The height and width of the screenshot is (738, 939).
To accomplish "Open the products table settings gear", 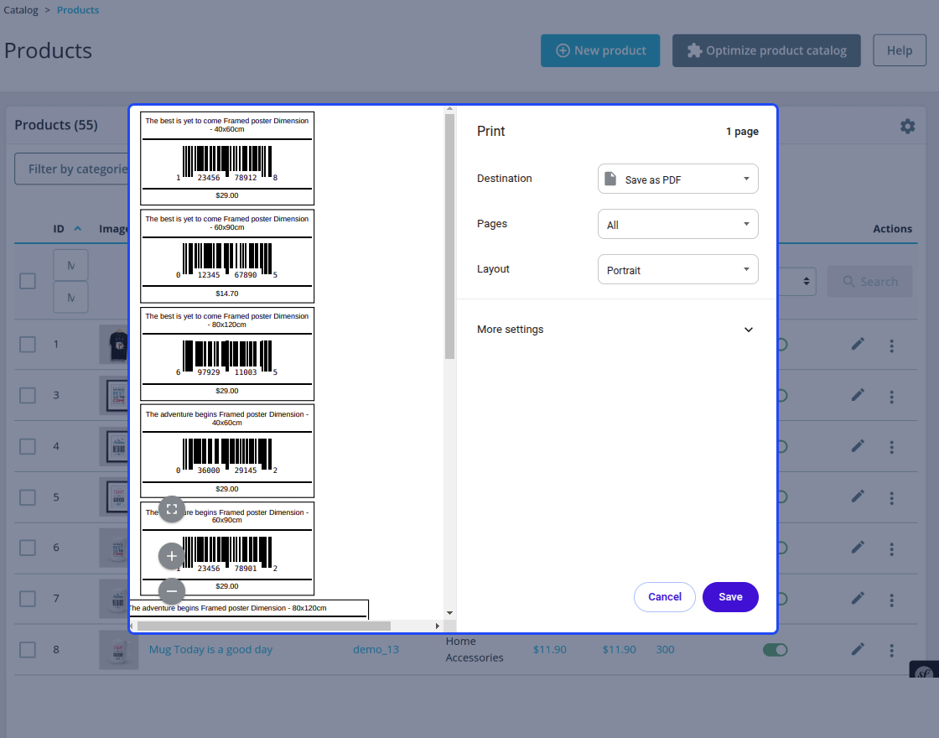I will [907, 126].
